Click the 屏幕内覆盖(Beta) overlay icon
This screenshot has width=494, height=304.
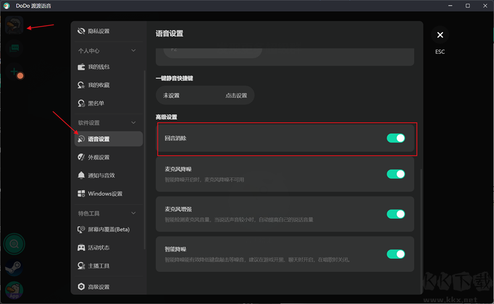[82, 229]
